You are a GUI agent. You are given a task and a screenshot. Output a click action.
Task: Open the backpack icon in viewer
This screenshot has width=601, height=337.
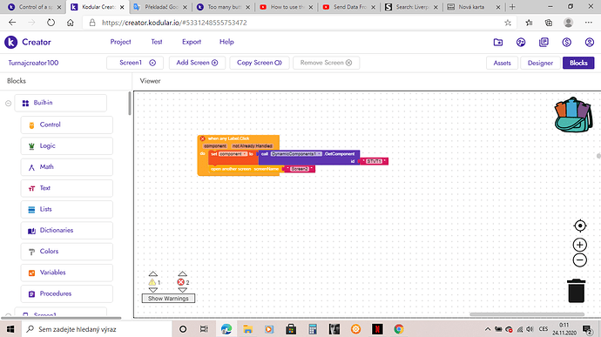(573, 115)
